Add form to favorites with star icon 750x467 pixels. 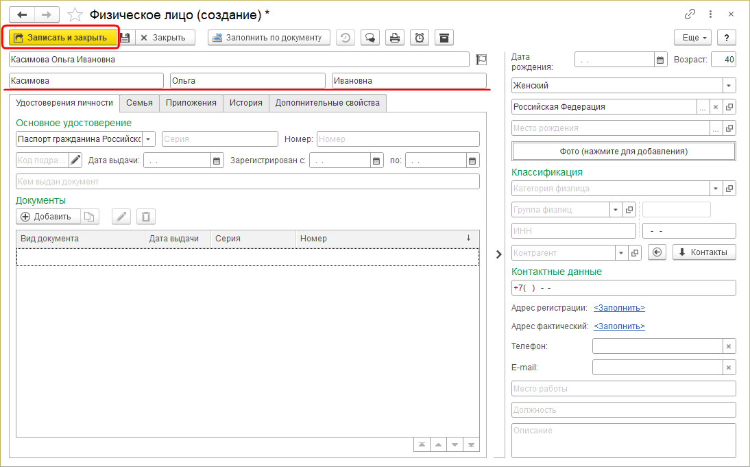(75, 14)
